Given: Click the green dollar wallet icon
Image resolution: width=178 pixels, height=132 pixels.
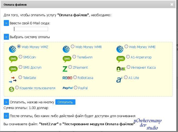Looking at the screenshot, I should coord(11,89).
